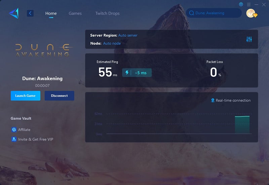
Task: Click the 31ms graph axis label
Action: coord(98,124)
